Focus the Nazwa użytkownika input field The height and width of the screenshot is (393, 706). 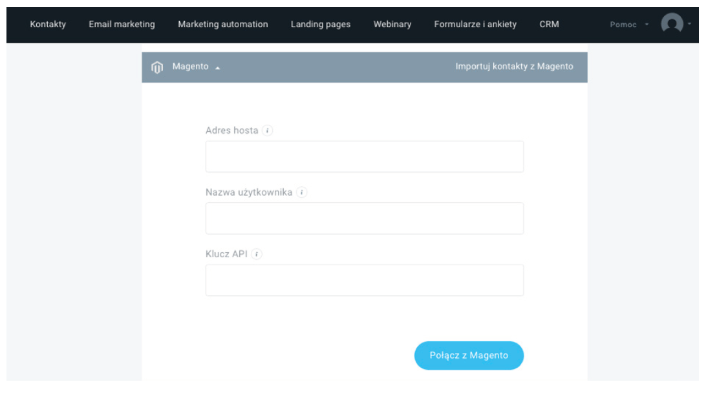coord(365,218)
